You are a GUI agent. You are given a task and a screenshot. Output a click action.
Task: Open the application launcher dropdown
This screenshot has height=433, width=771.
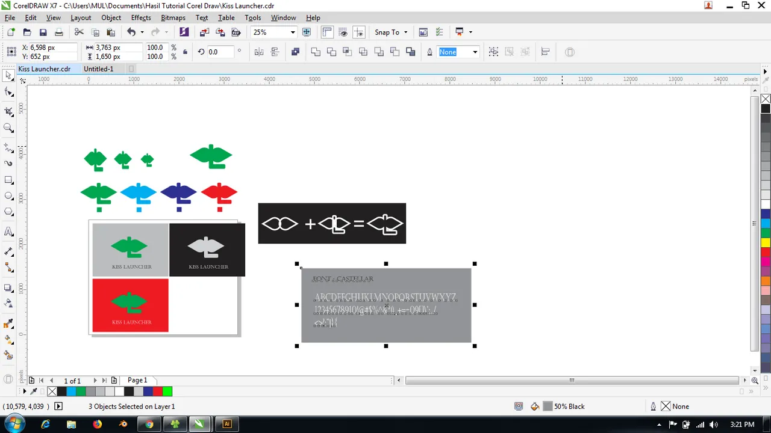point(470,32)
